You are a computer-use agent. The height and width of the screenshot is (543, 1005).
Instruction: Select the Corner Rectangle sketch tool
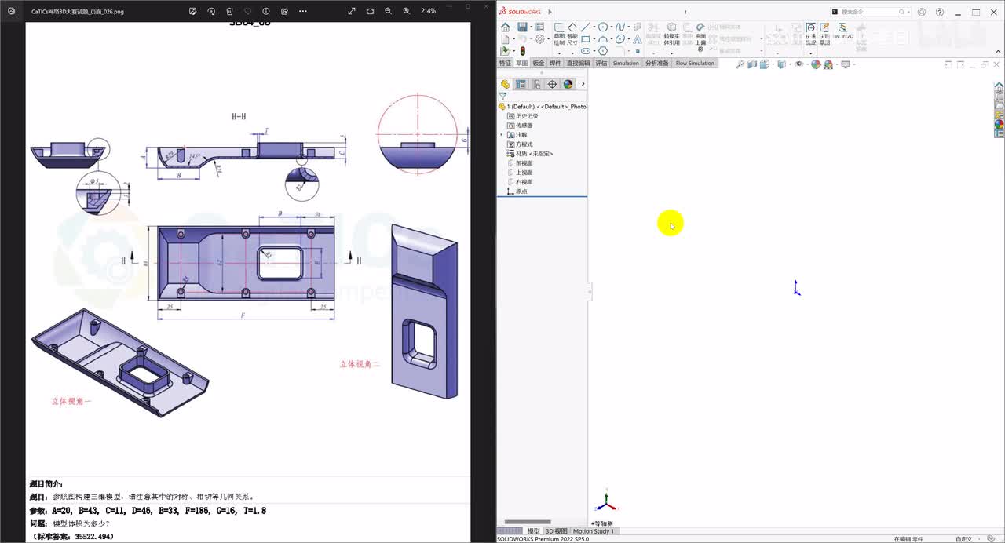coord(586,38)
